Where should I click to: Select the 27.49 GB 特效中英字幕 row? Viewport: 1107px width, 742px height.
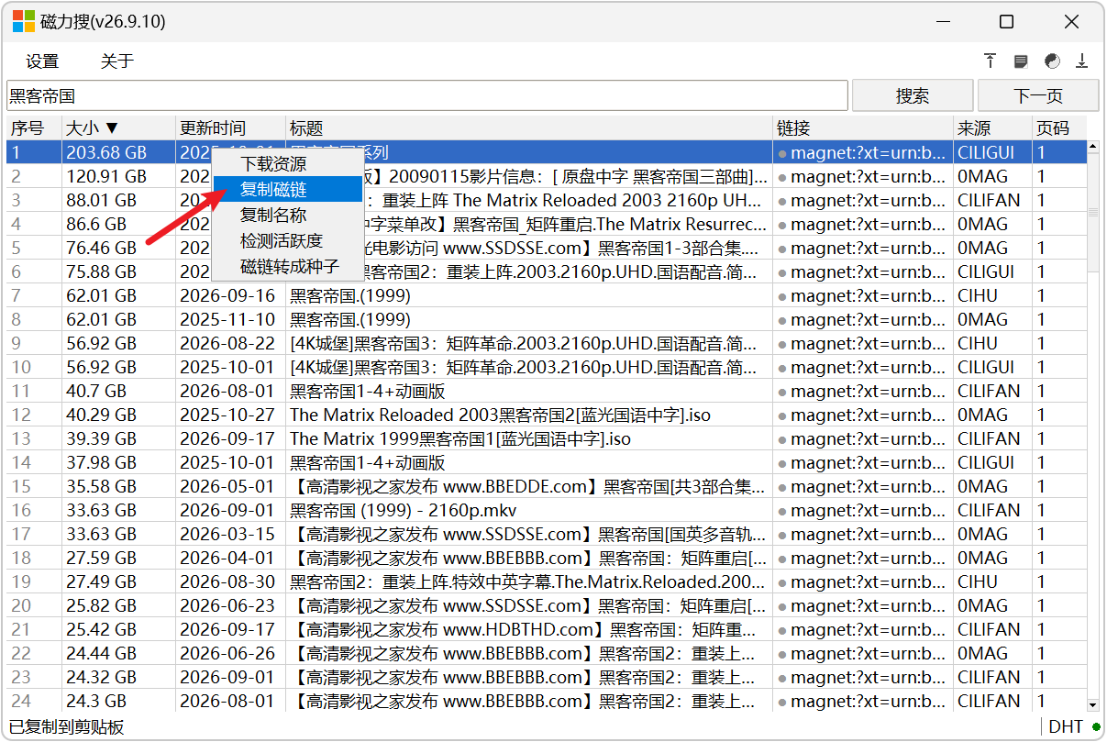pos(547,581)
